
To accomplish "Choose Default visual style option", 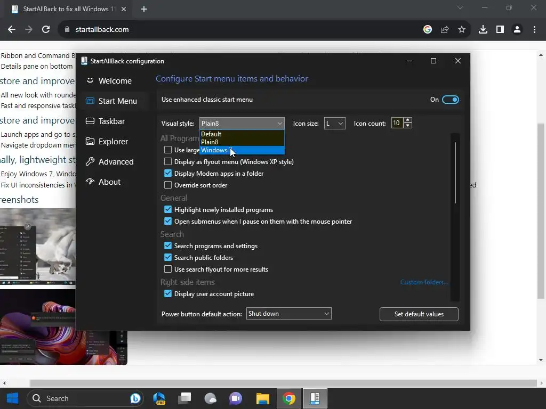I will pos(242,134).
